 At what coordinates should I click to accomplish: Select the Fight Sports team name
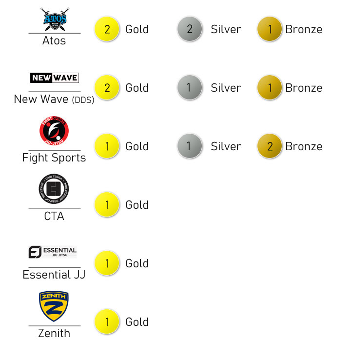pyautogui.click(x=54, y=158)
